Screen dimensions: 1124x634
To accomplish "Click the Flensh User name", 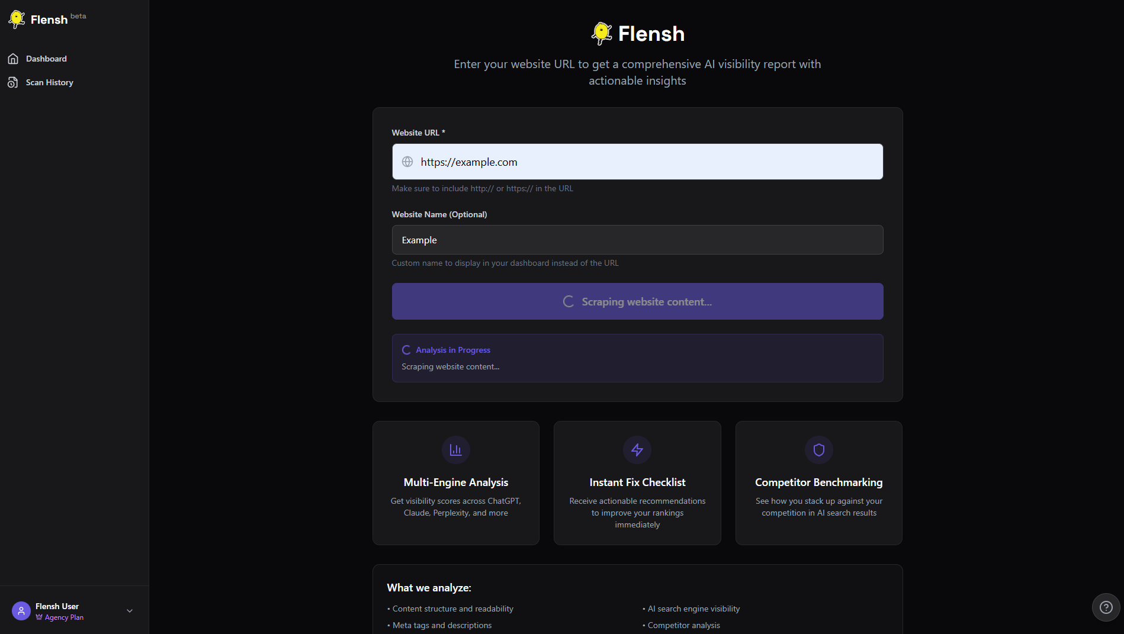I will (x=57, y=606).
